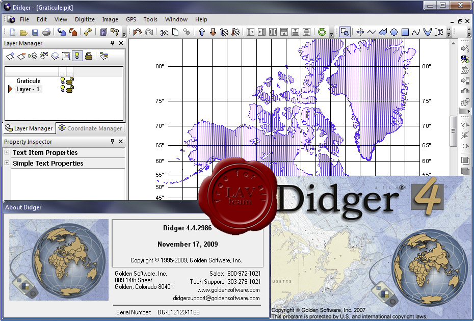474x321 pixels.
Task: Click the padlock icon in Layer Manager toolbar
Action: tap(89, 56)
